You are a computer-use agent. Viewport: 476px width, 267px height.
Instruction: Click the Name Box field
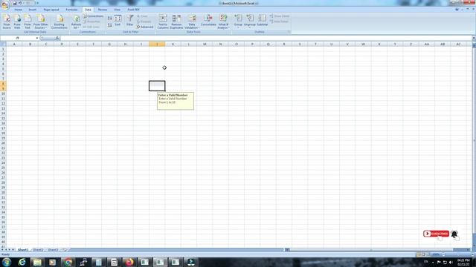tap(18, 38)
